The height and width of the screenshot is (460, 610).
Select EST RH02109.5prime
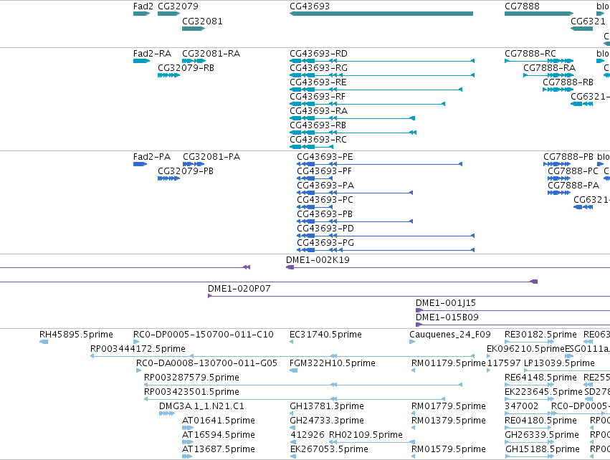tap(372, 443)
